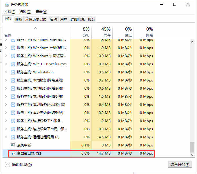
Task: Click the circled arrow icon next to 简略信息
Action: [x=7, y=164]
